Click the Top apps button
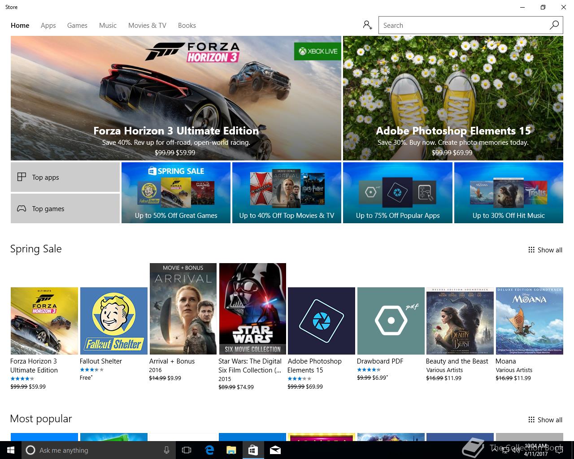 click(x=65, y=177)
